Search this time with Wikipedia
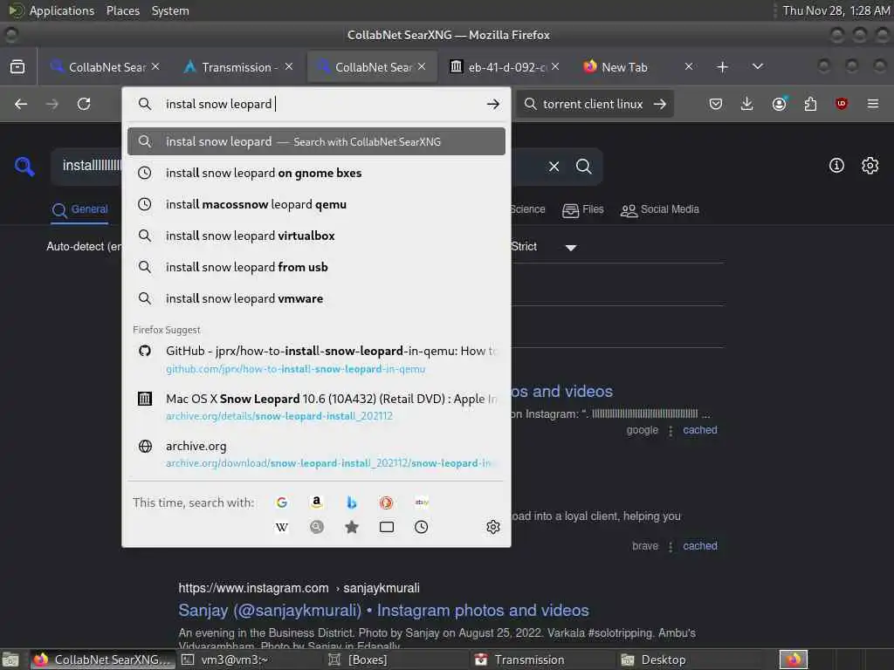Image resolution: width=894 pixels, height=670 pixels. point(282,527)
